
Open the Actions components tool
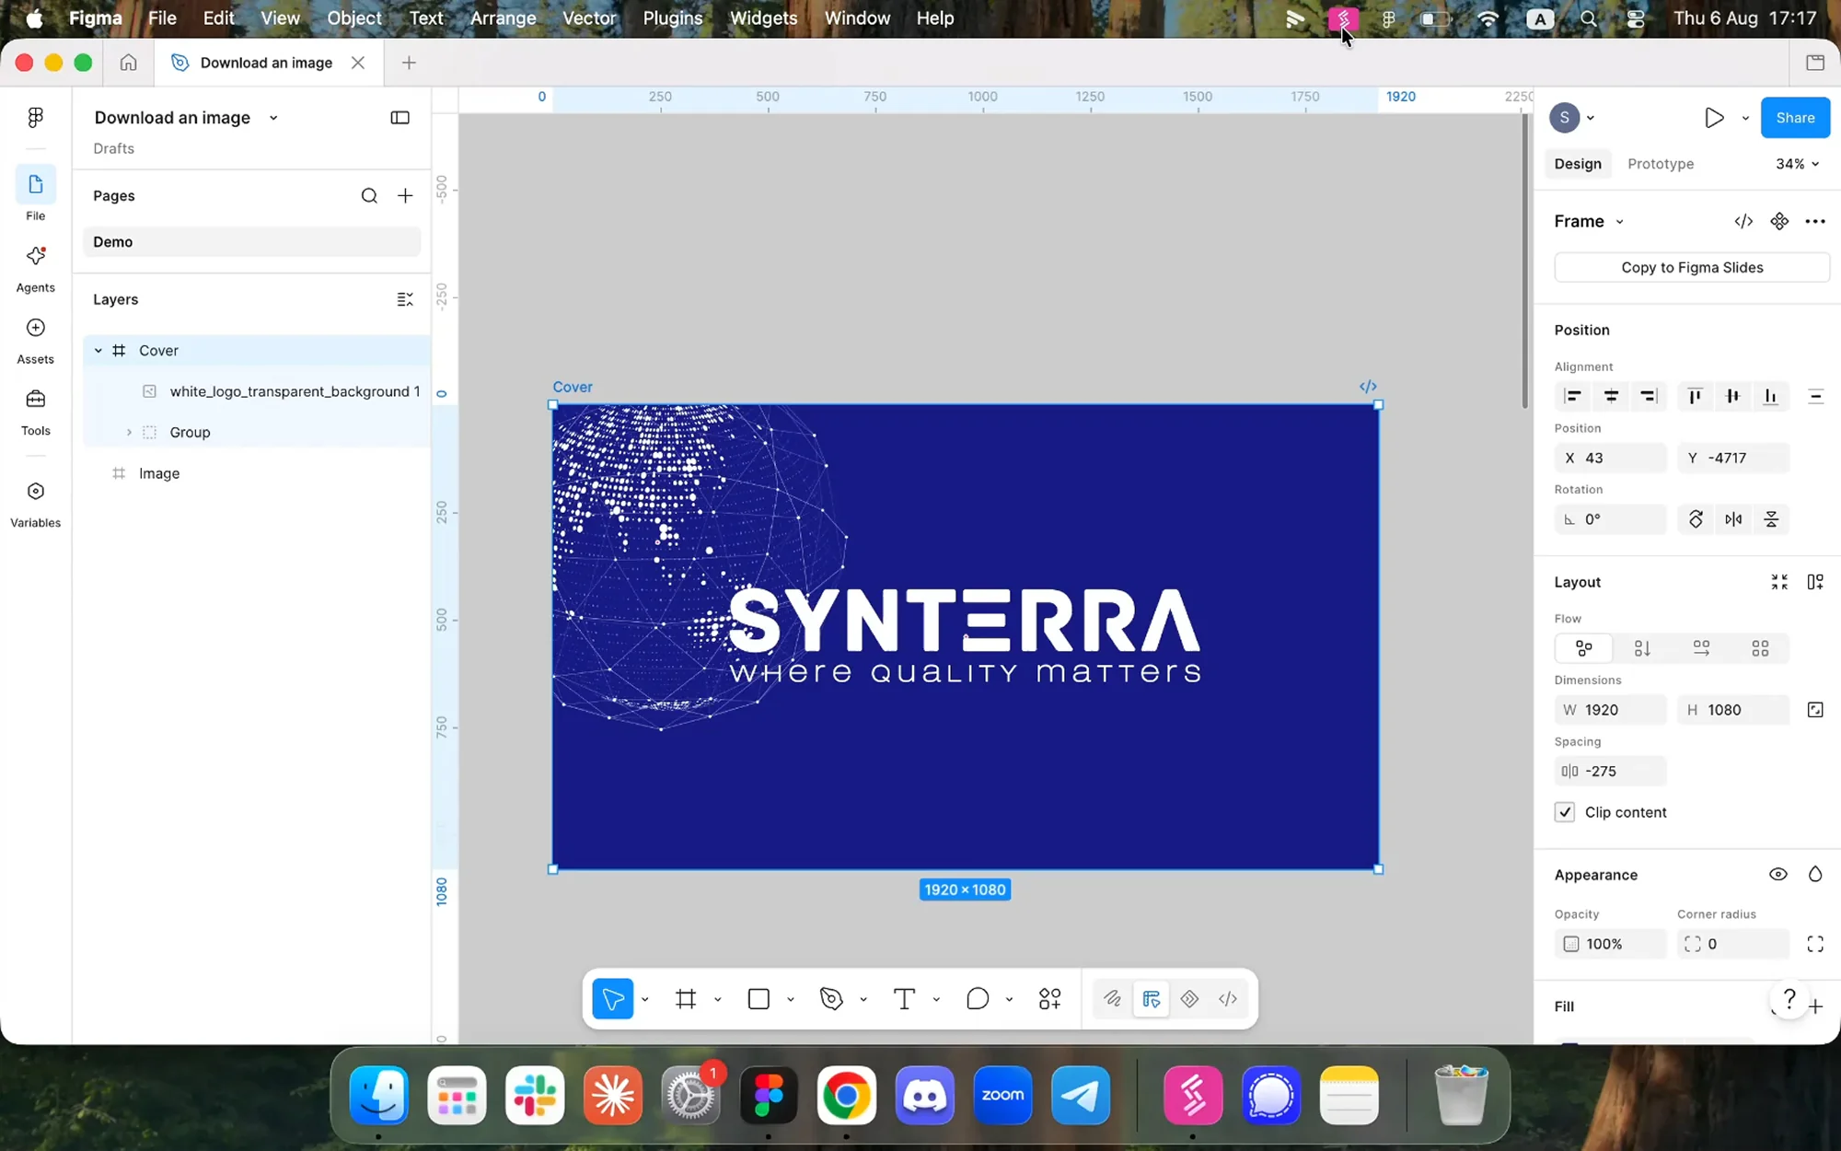point(1050,999)
